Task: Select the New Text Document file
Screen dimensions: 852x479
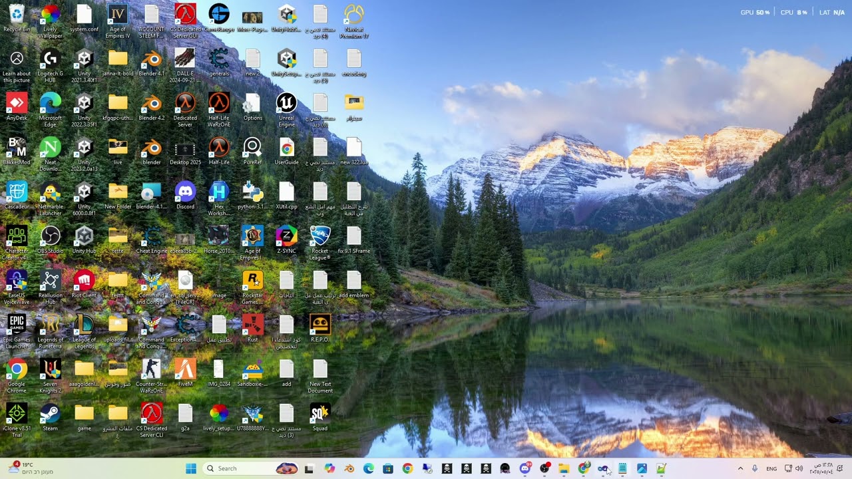Action: (320, 377)
